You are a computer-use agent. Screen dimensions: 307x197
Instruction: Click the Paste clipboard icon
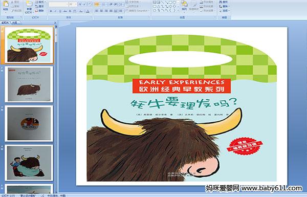point(6,4)
